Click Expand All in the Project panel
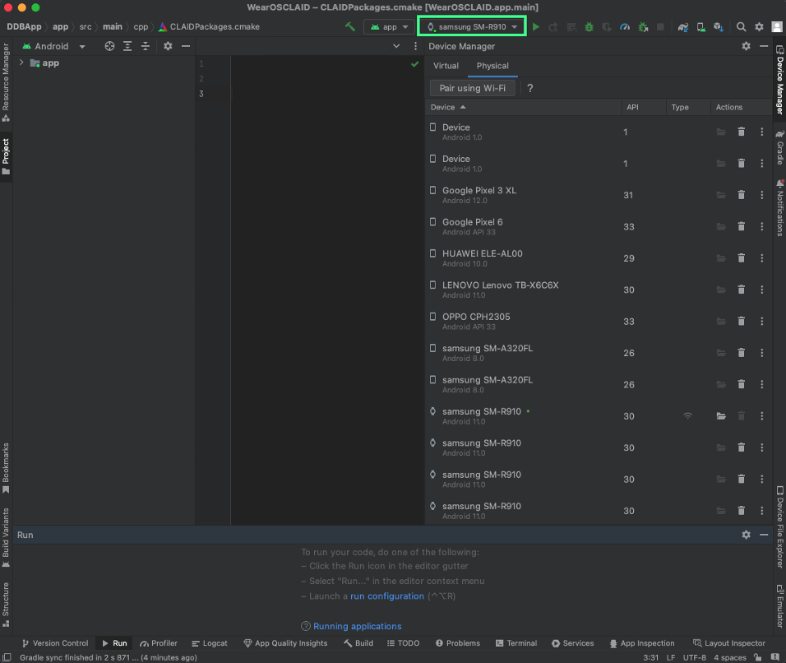 (127, 46)
